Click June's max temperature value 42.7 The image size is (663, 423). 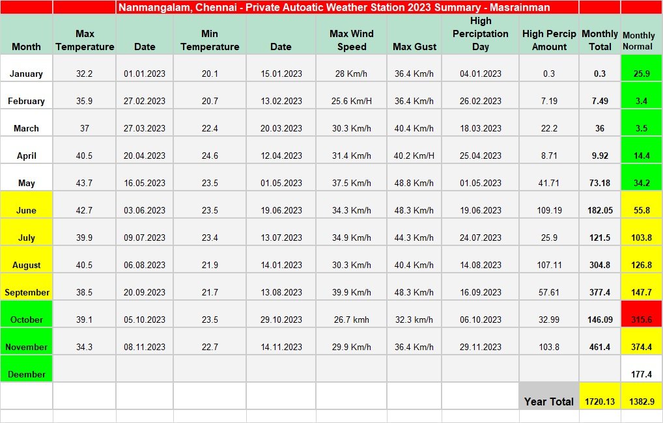pyautogui.click(x=85, y=204)
